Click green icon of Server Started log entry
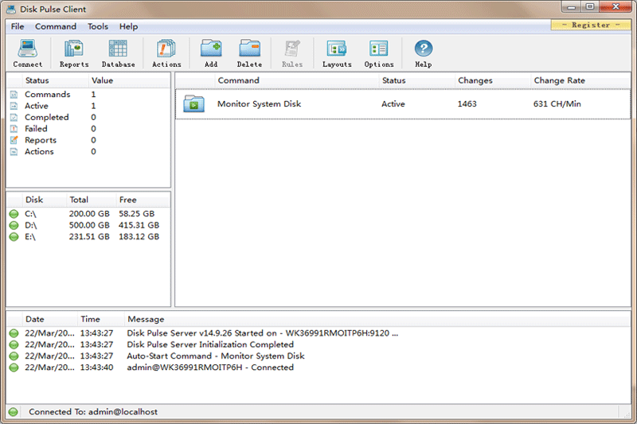This screenshot has height=424, width=637. 14,333
